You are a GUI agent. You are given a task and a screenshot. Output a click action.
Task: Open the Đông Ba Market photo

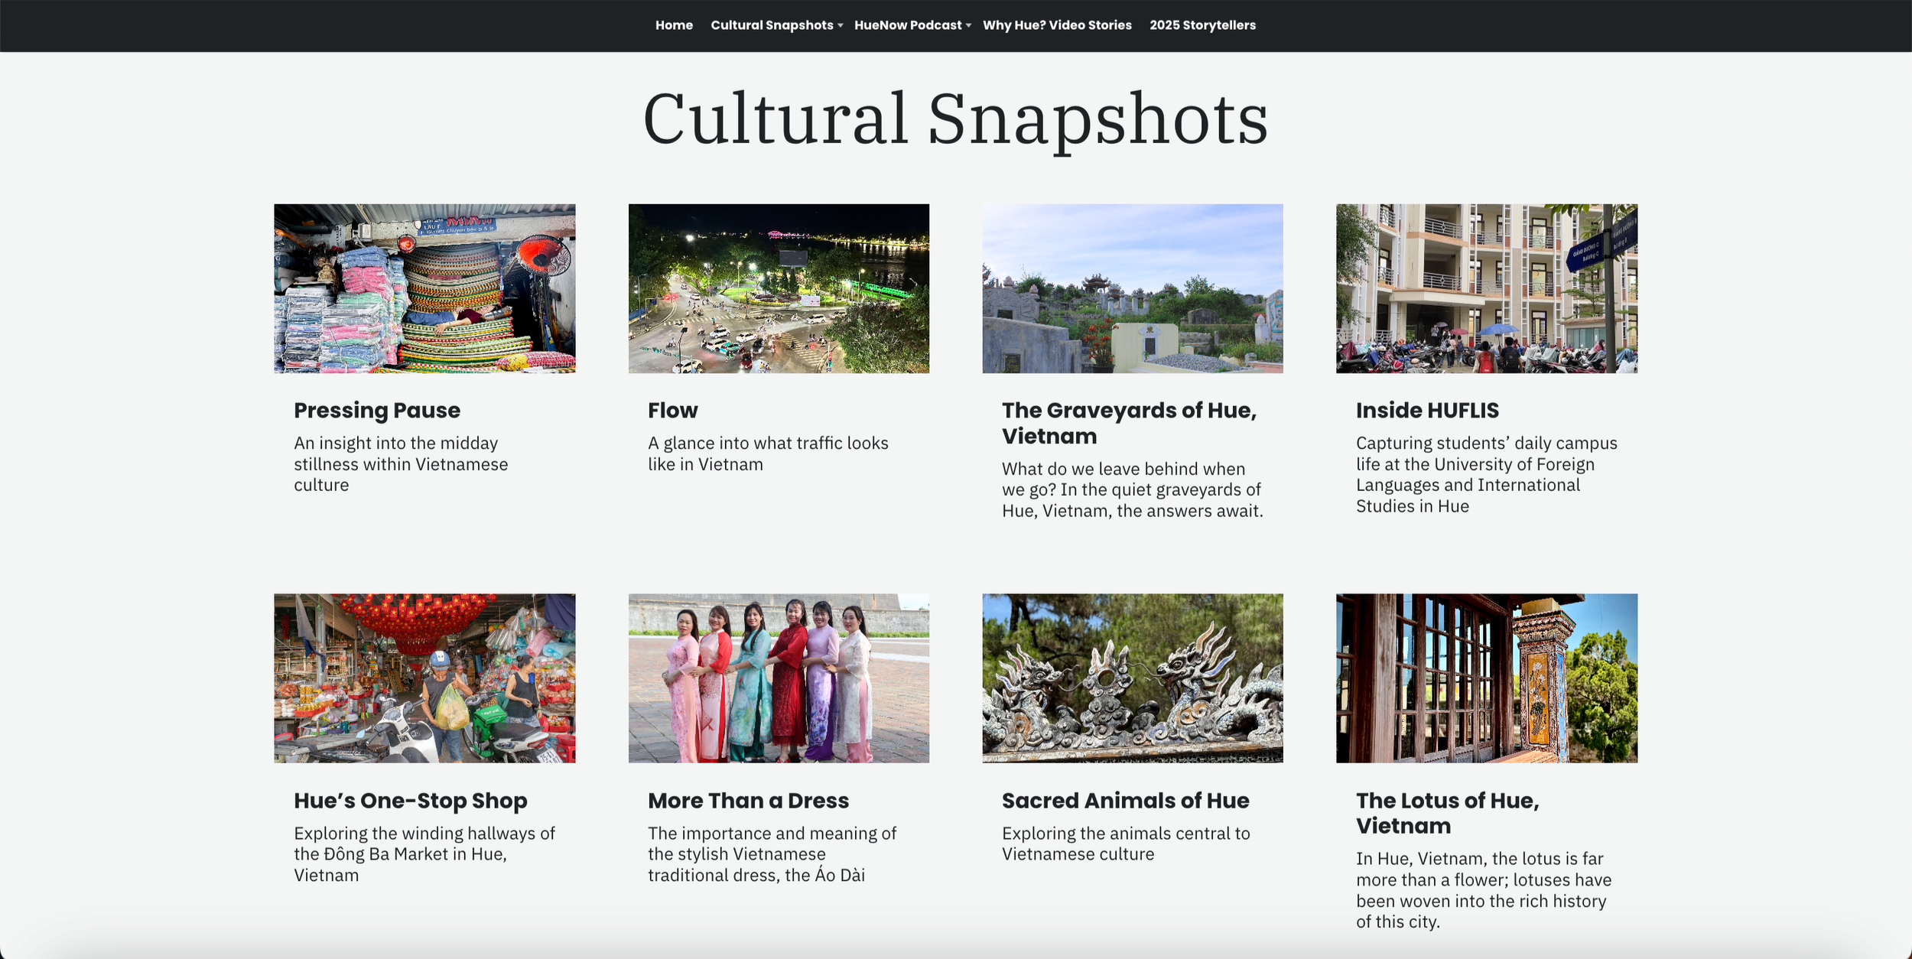[x=424, y=678]
